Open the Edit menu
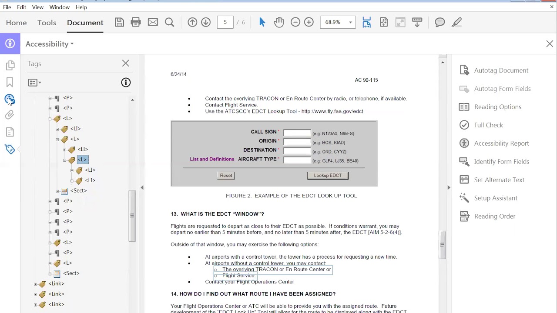 coord(22,7)
